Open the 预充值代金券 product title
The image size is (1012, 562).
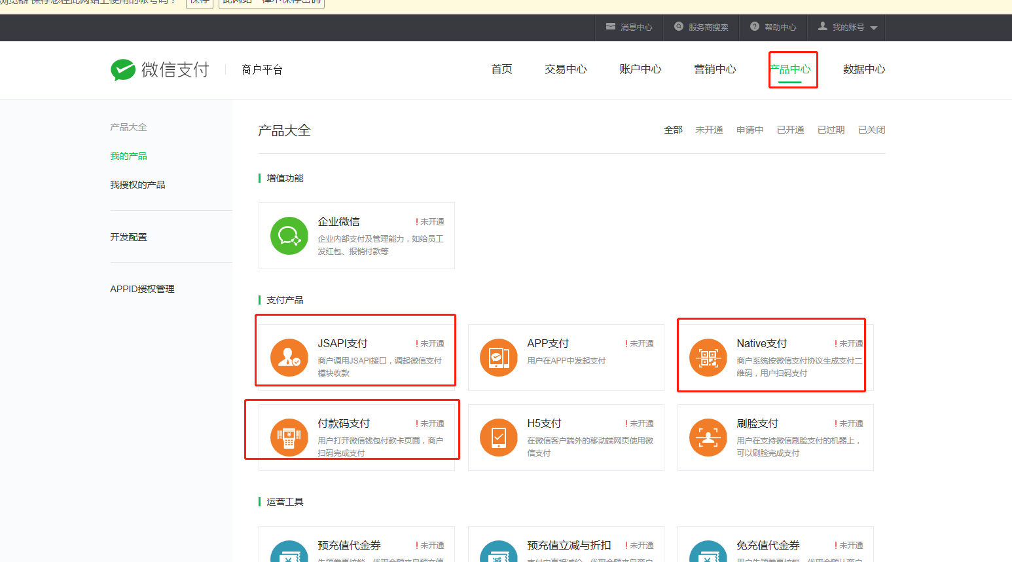(350, 546)
